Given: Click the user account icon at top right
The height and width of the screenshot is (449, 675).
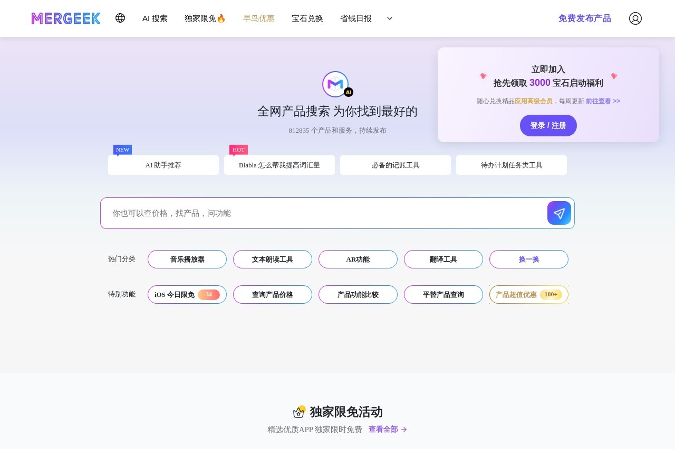Looking at the screenshot, I should [635, 18].
